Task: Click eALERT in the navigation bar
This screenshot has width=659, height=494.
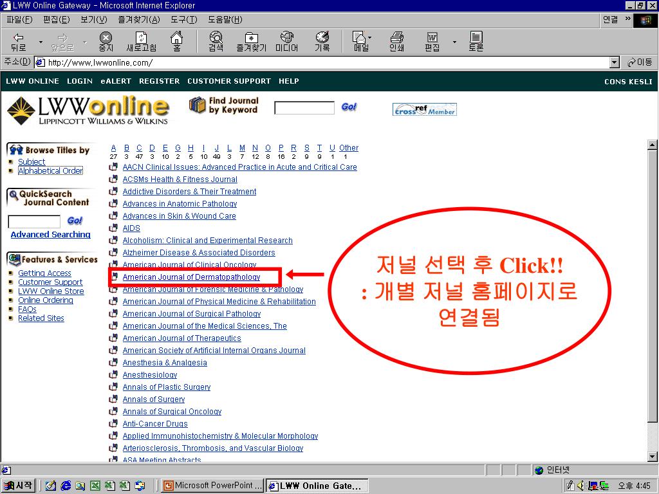Action: 116,81
